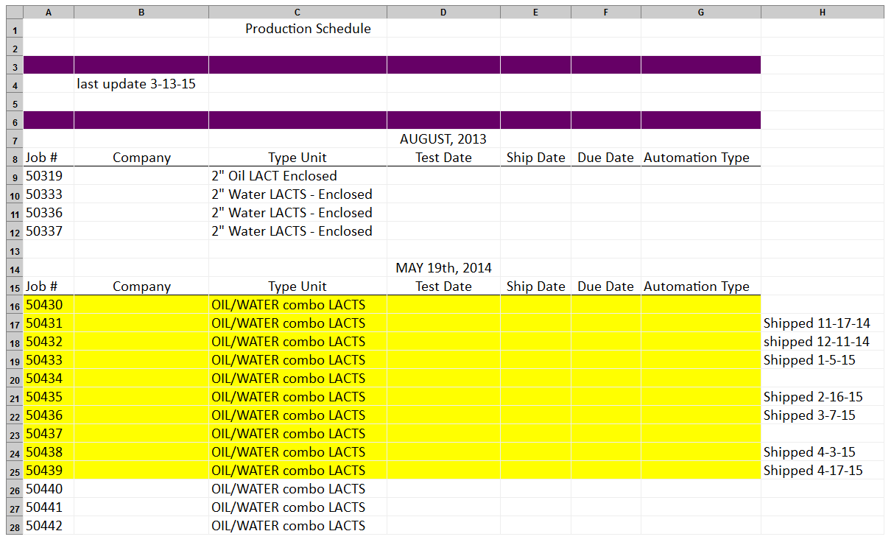Select row 28 header
This screenshot has height=545, width=894.
16,526
